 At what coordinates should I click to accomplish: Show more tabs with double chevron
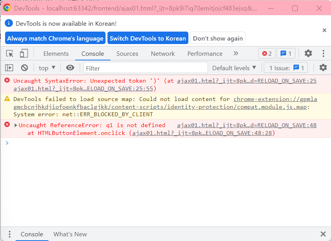click(236, 53)
